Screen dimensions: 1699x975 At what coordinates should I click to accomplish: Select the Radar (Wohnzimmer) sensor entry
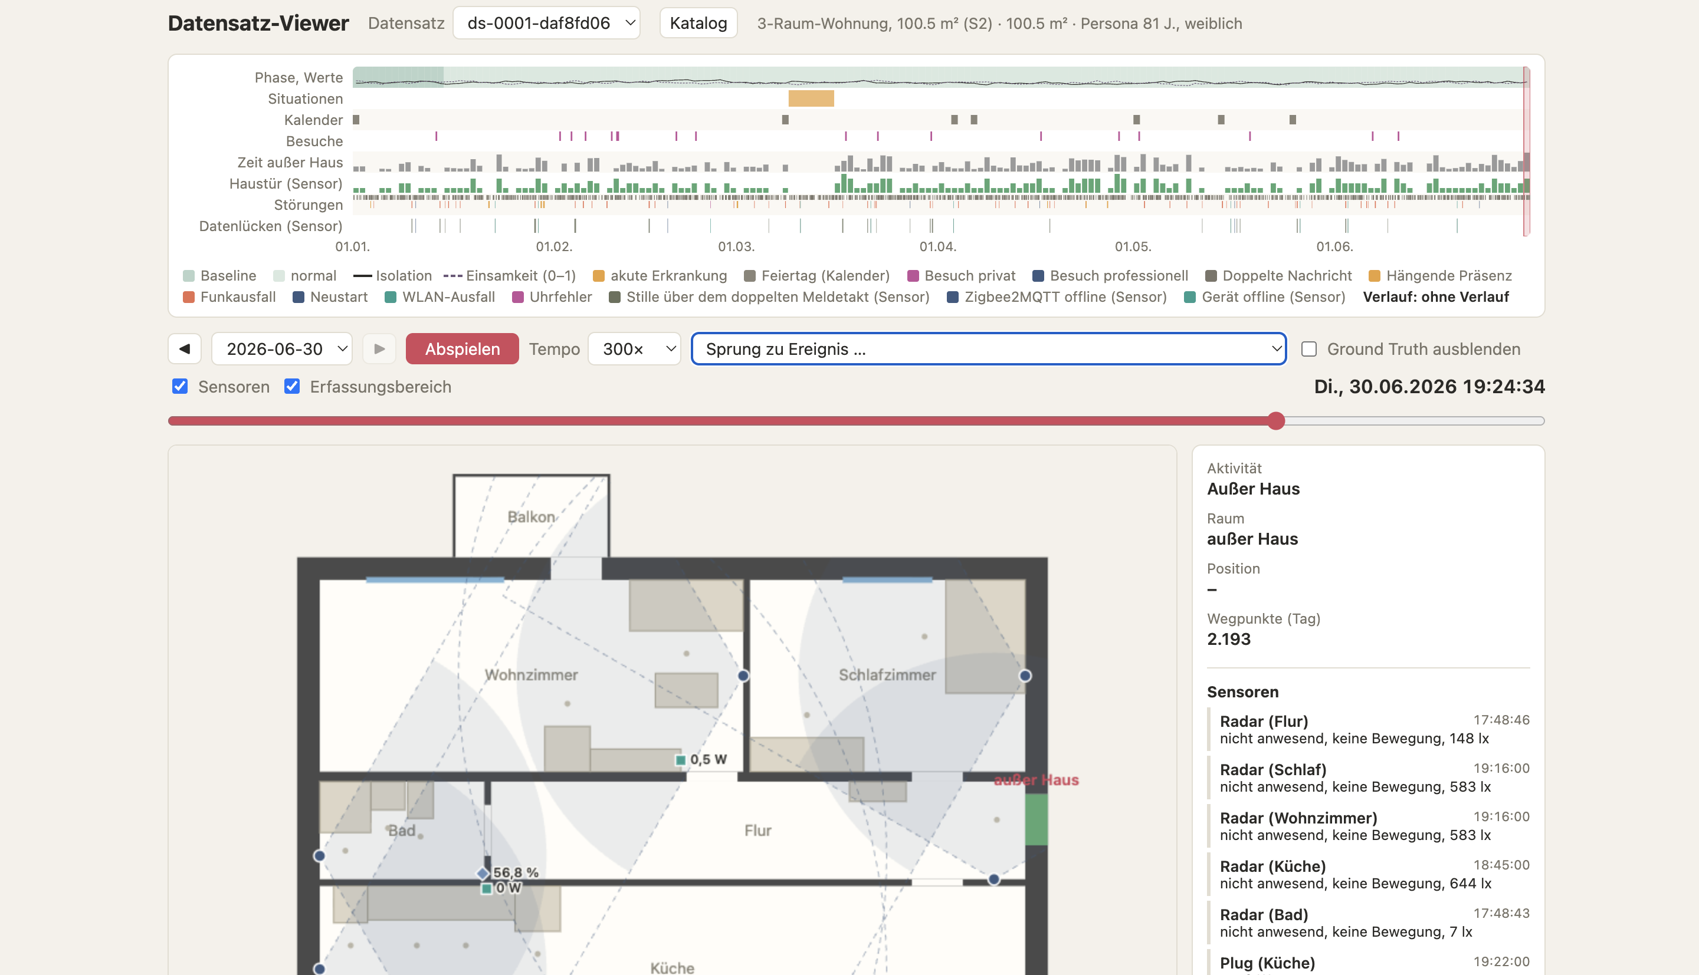pyautogui.click(x=1369, y=826)
